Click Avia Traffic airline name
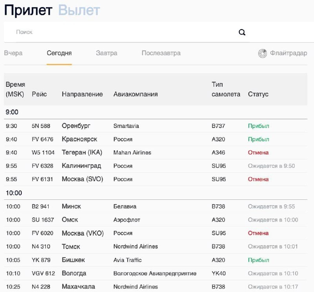 pyautogui.click(x=127, y=260)
